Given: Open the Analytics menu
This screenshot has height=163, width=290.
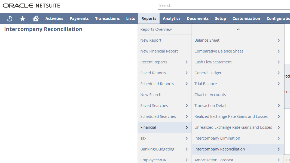Looking at the screenshot, I should 171,18.
